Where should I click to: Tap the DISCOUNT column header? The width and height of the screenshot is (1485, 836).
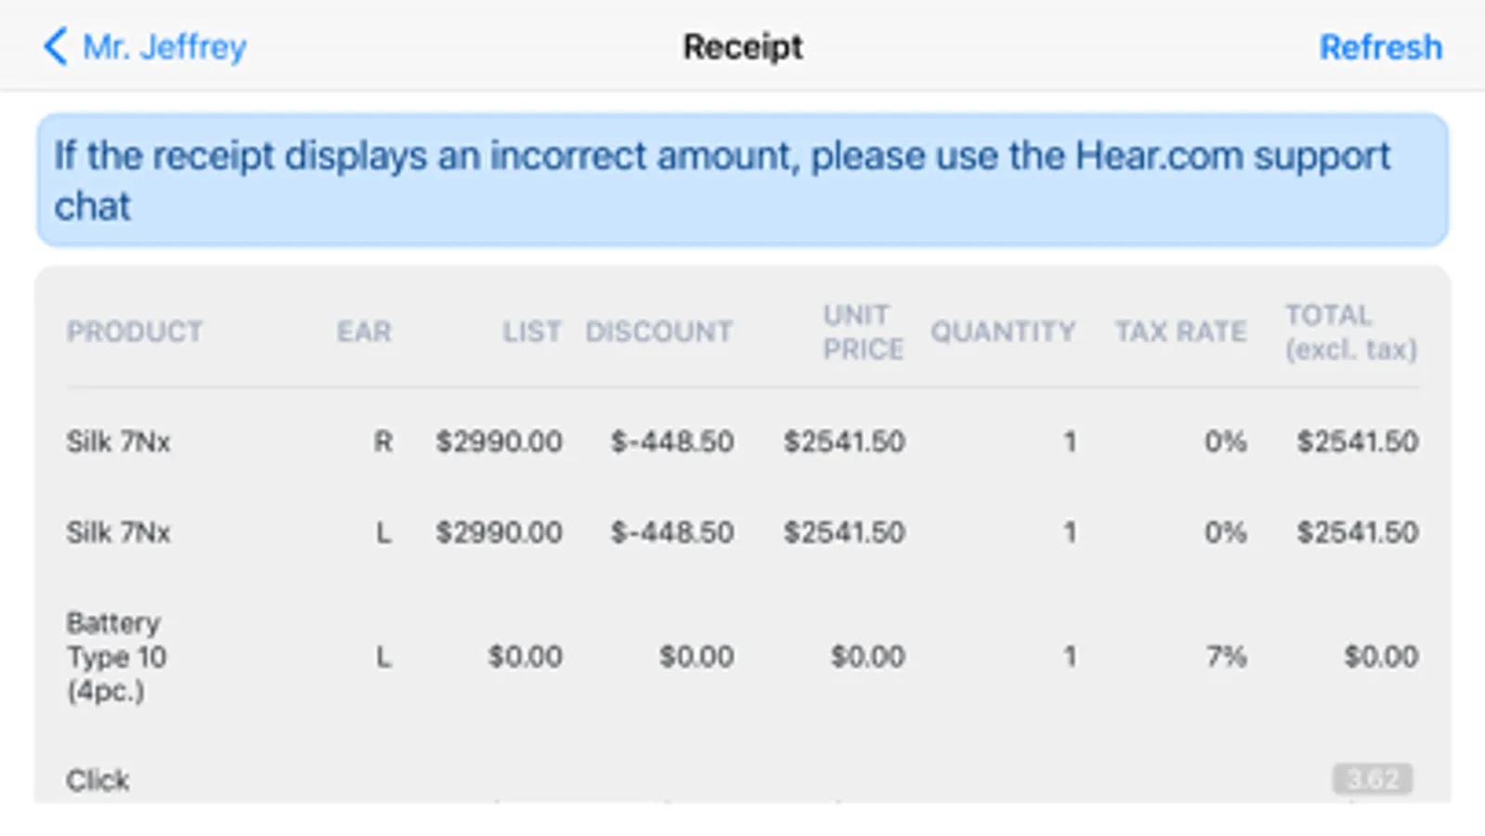658,332
